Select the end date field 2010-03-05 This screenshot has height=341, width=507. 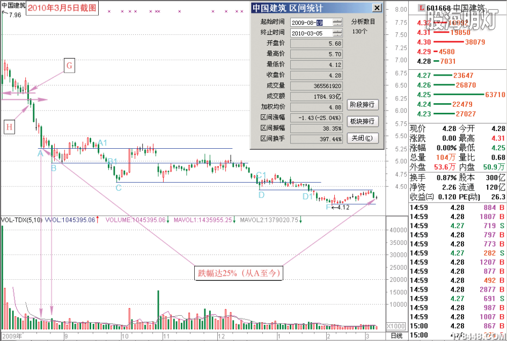(306, 33)
